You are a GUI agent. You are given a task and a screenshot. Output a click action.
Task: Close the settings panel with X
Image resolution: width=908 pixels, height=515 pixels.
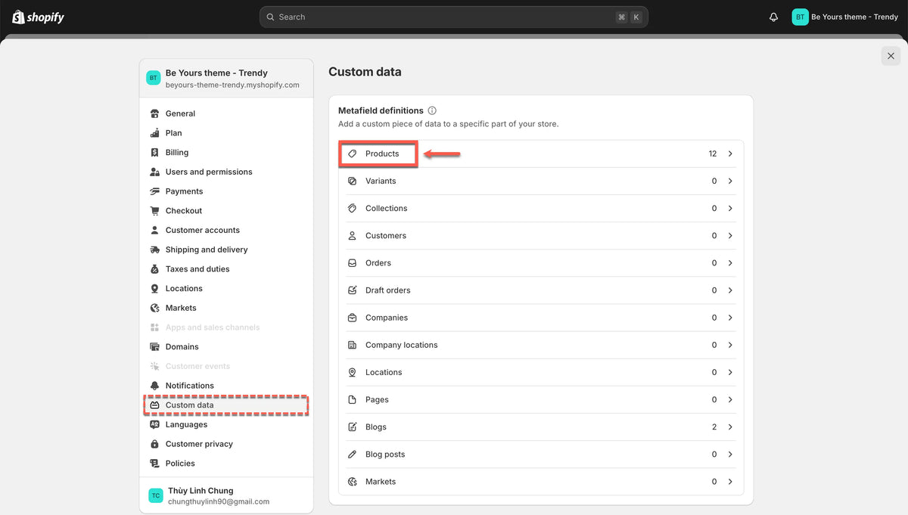891,56
